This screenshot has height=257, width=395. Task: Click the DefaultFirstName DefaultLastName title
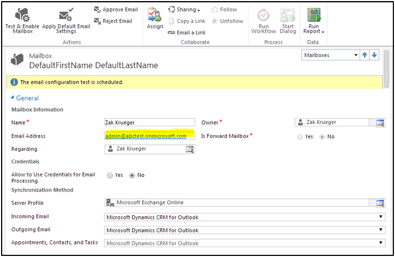click(94, 65)
